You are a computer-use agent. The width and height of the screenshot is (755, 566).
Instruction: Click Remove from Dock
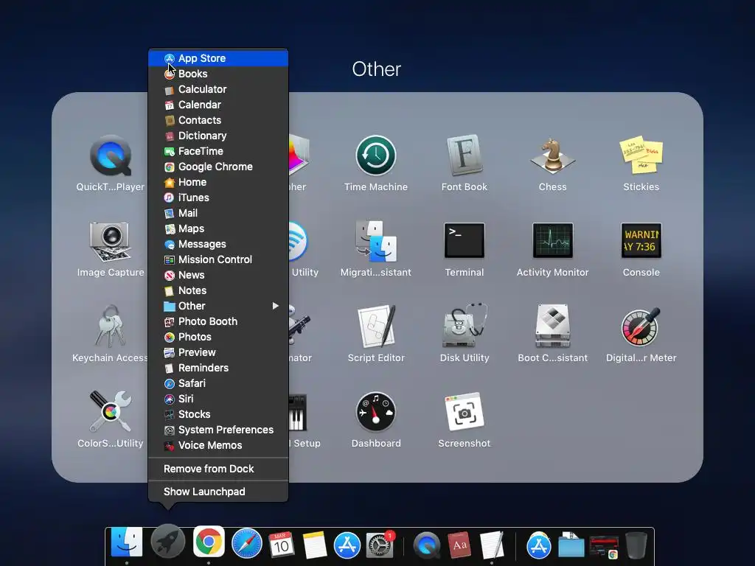[218, 469]
